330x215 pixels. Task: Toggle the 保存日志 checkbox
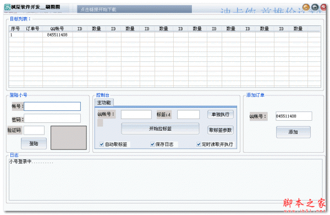click(x=152, y=144)
